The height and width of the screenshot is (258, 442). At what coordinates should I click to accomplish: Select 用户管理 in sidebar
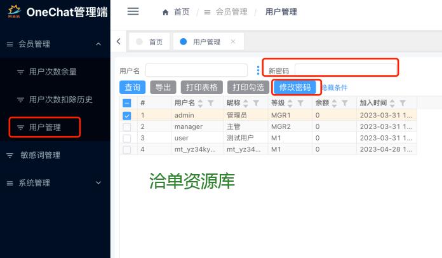point(45,128)
